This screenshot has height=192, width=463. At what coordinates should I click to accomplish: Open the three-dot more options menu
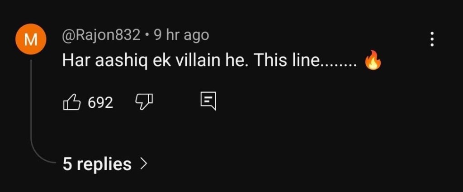click(x=432, y=39)
